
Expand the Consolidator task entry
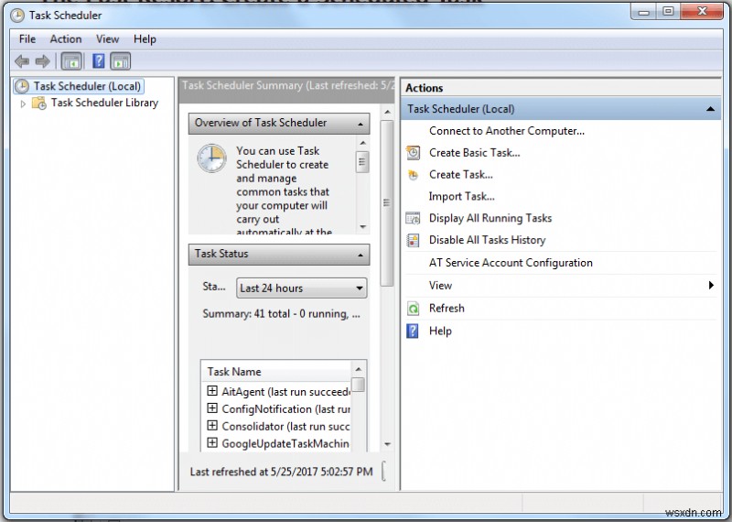(212, 425)
